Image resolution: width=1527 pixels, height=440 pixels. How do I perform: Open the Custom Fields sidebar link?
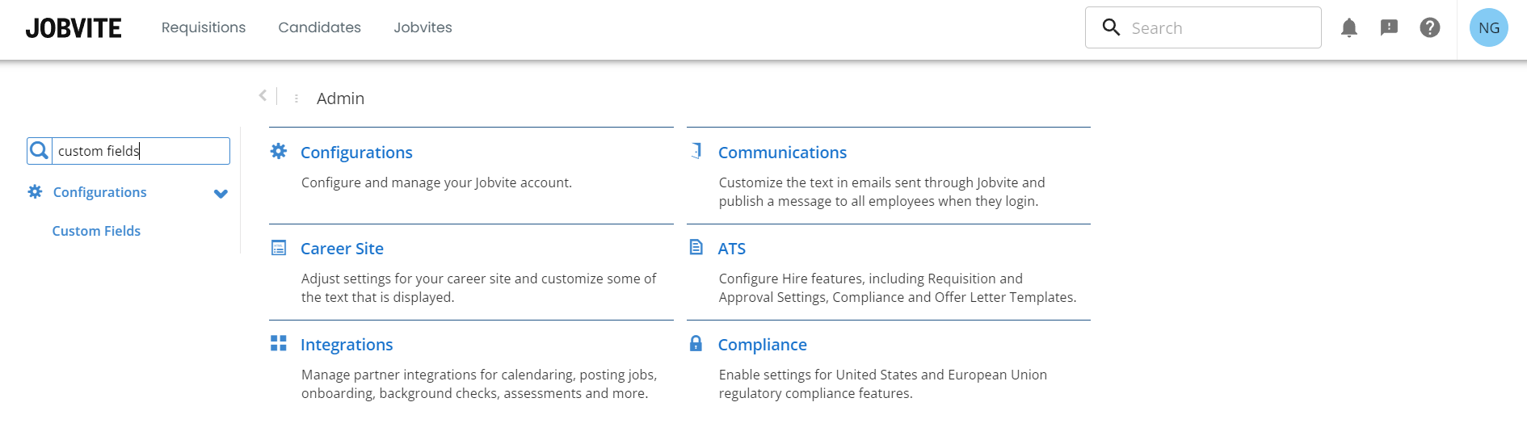[96, 231]
